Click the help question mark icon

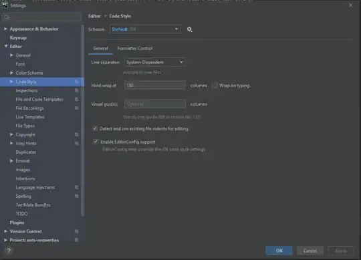[9, 251]
